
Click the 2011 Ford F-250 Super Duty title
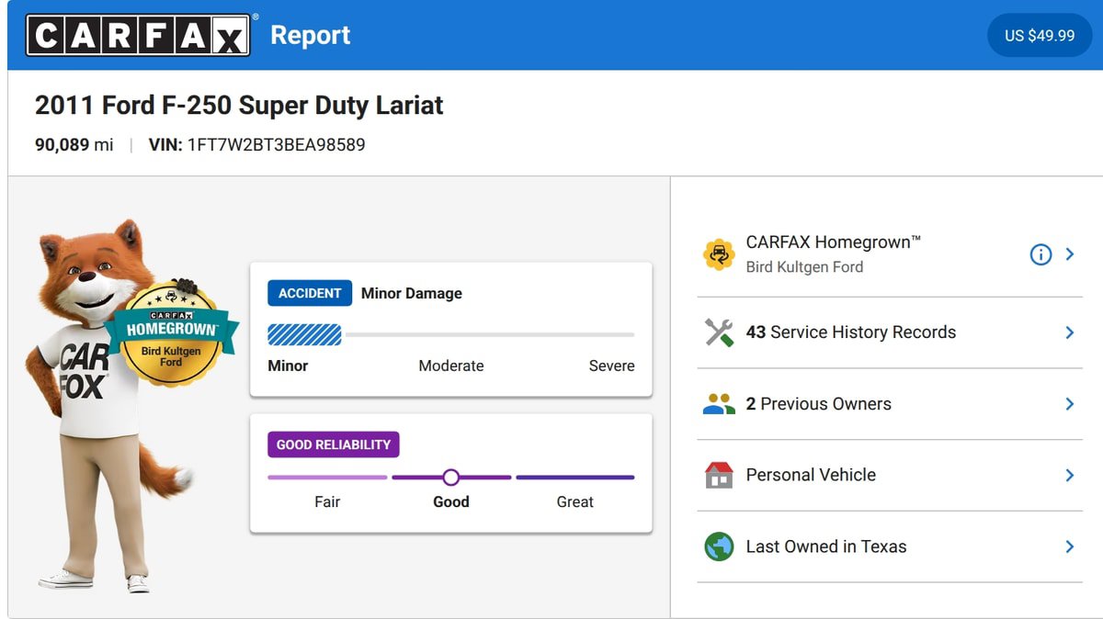click(x=239, y=106)
